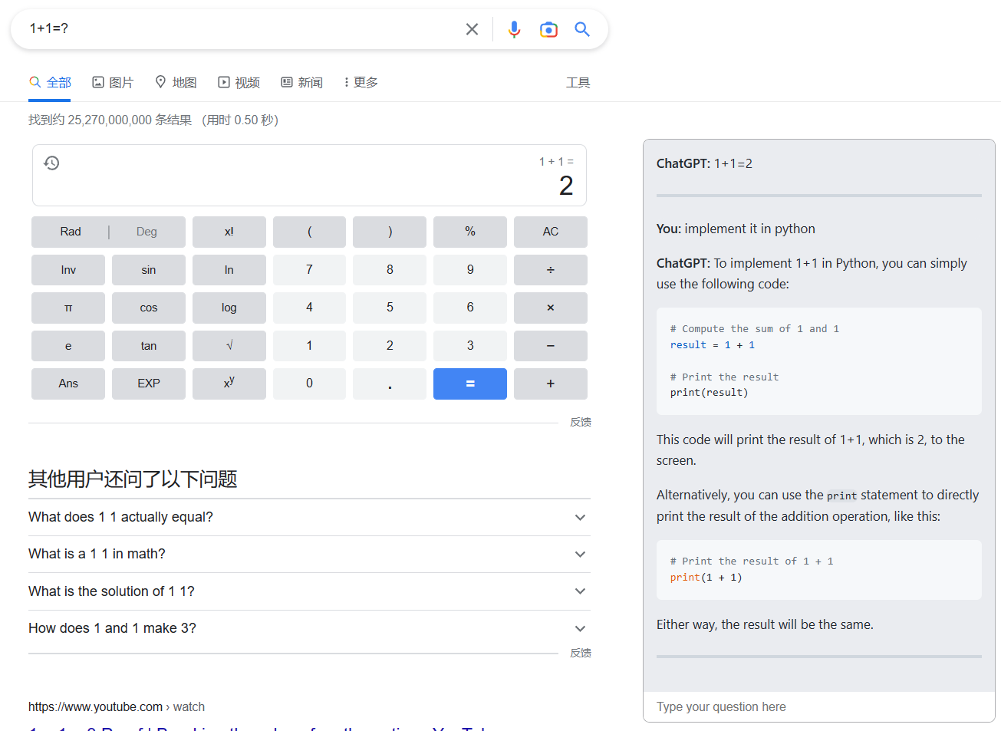Click the multiply operator key

pyautogui.click(x=551, y=308)
